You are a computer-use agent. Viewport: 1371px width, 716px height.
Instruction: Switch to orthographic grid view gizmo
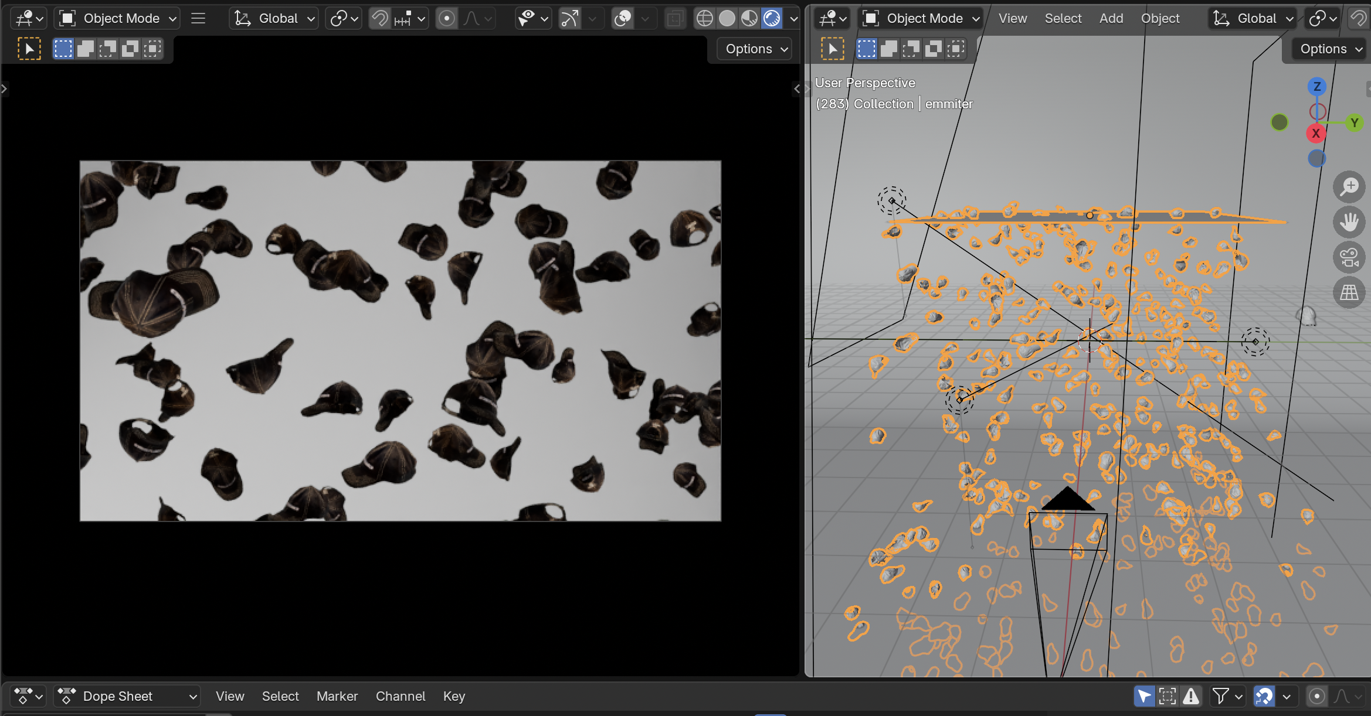1349,292
